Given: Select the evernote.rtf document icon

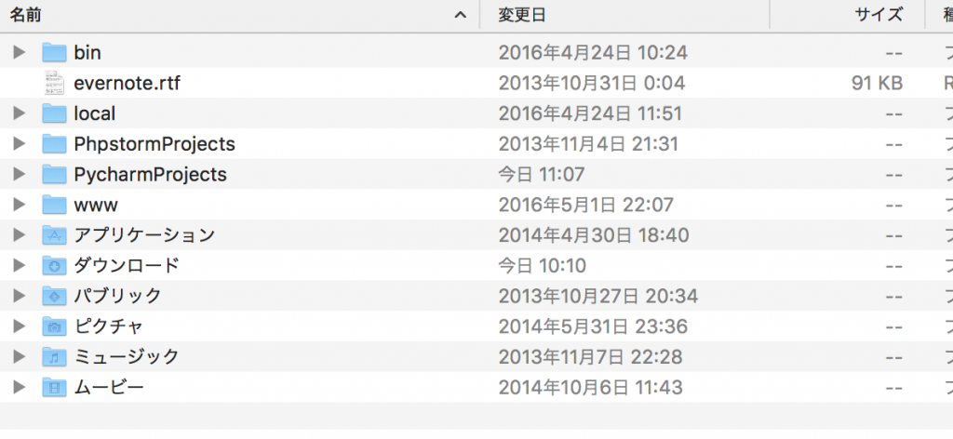Looking at the screenshot, I should click(55, 83).
